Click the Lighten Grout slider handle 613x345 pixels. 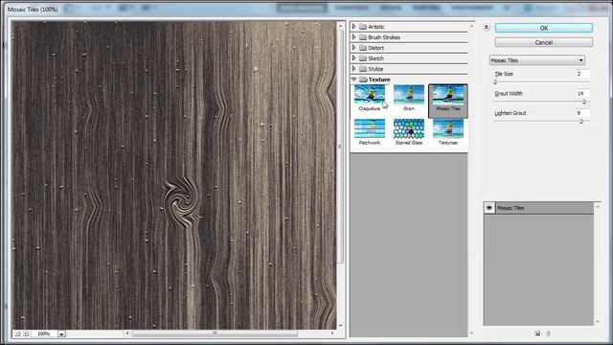pos(581,122)
